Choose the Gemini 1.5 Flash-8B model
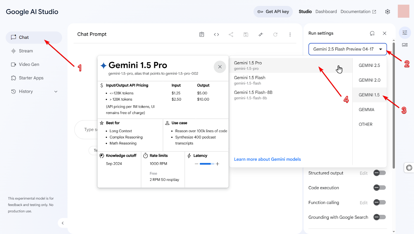414x234 pixels. coord(291,95)
